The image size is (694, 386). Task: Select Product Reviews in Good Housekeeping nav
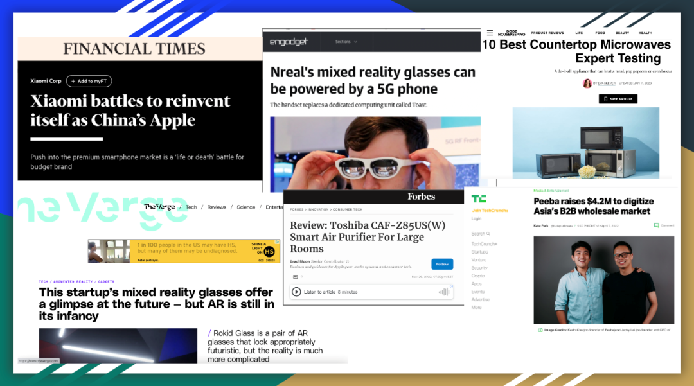click(547, 33)
